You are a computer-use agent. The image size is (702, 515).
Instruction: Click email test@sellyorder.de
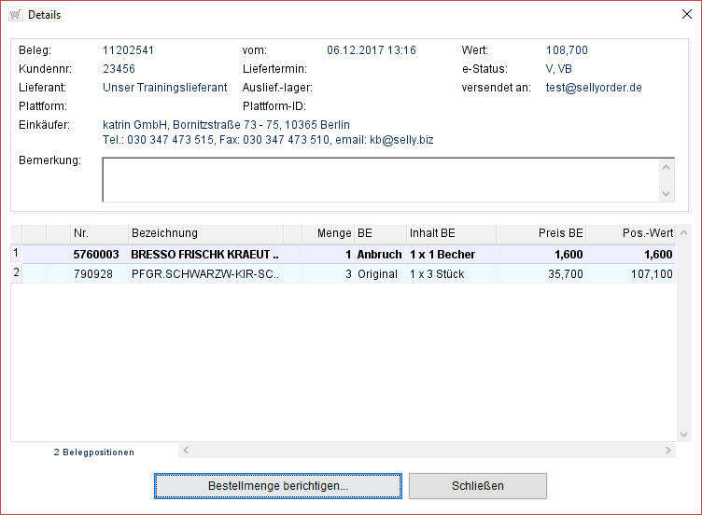(x=594, y=88)
